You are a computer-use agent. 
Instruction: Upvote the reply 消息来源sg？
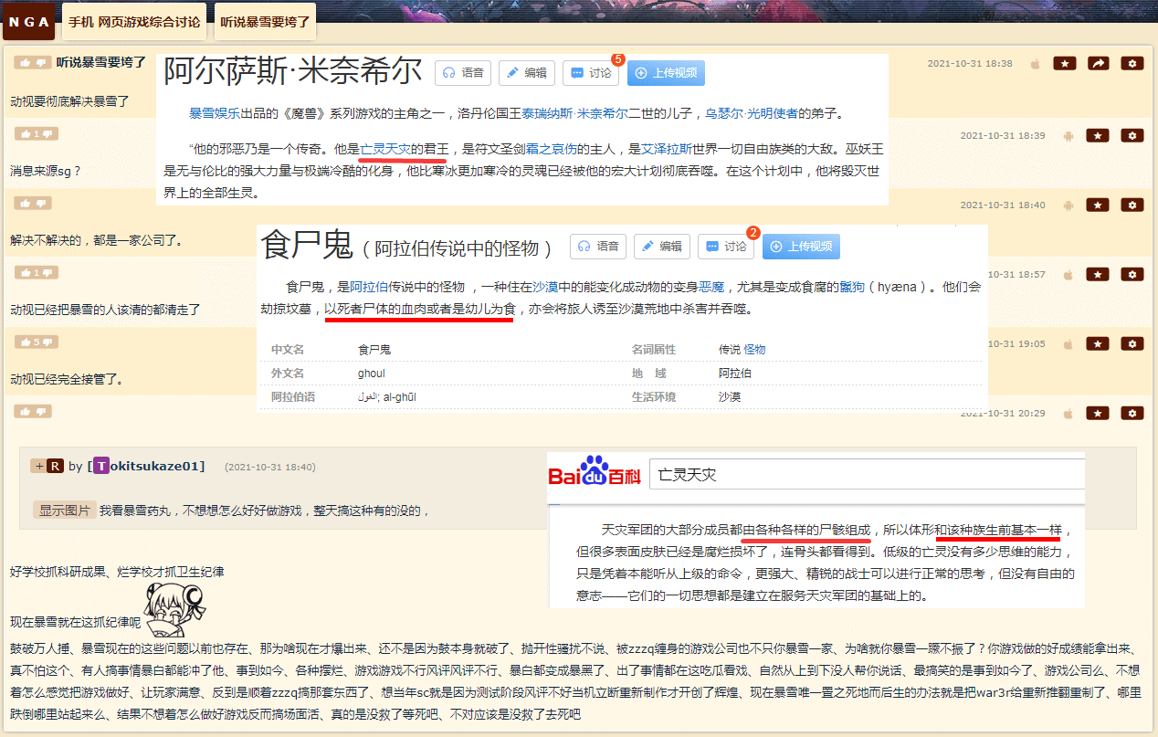coord(26,134)
